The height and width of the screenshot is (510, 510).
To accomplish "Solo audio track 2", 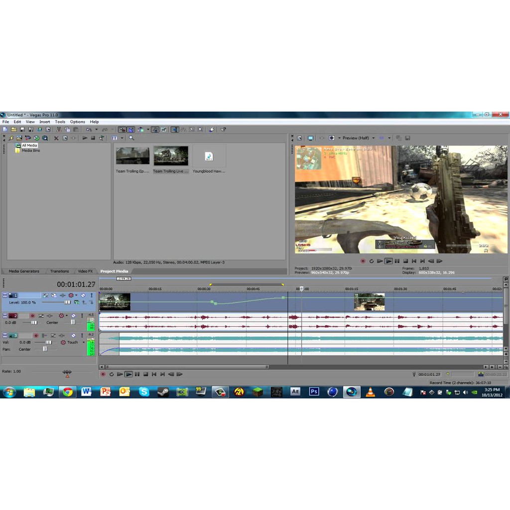I will coord(82,316).
